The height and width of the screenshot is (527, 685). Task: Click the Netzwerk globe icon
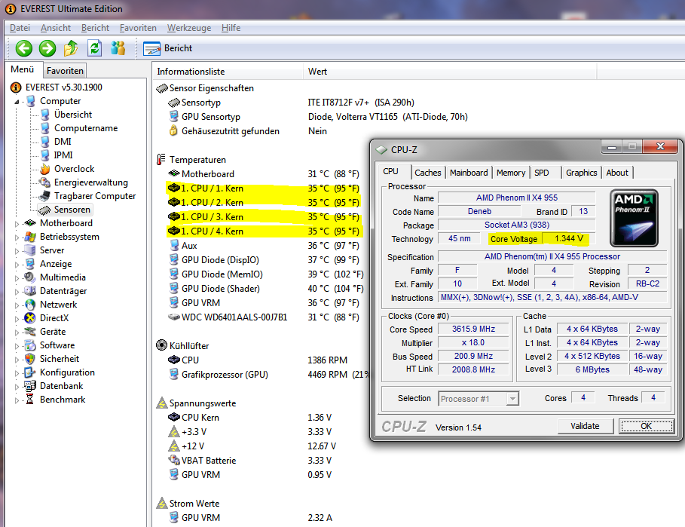[30, 304]
